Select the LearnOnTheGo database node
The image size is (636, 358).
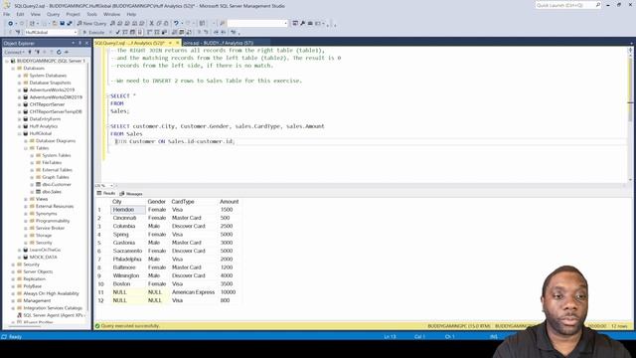[x=45, y=250]
